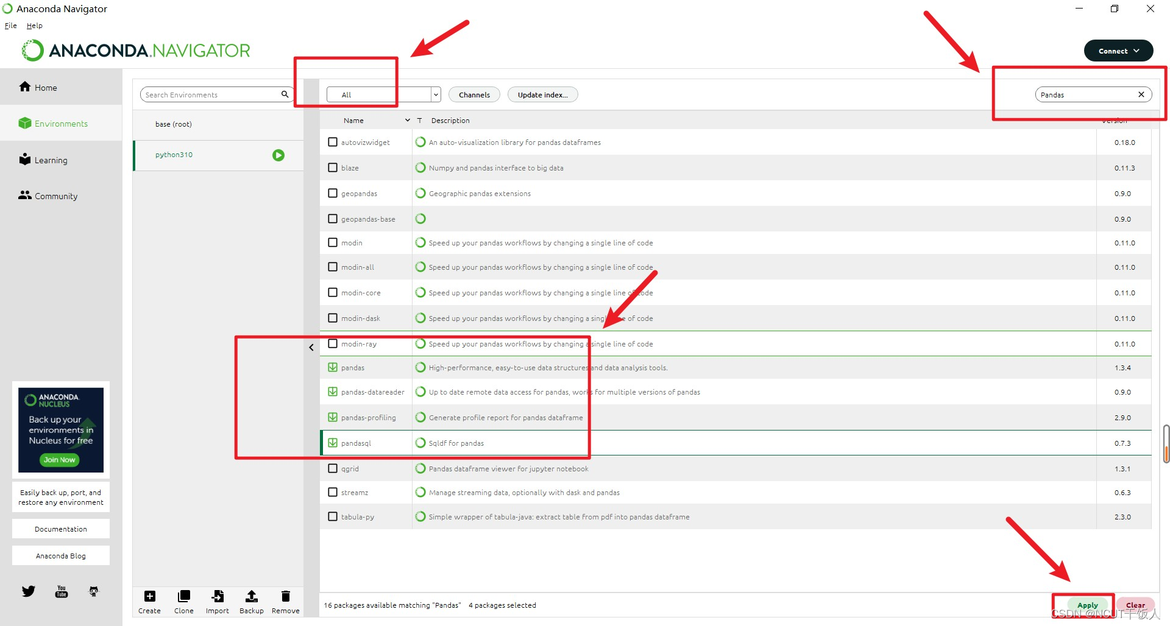Open the Twitter link icon

tap(29, 591)
